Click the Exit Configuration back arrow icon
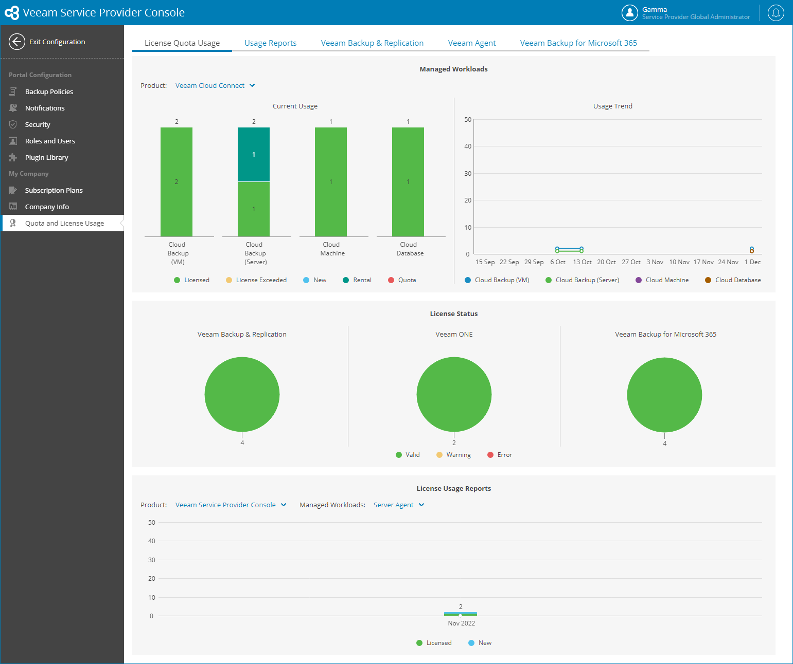The image size is (793, 664). [x=17, y=42]
